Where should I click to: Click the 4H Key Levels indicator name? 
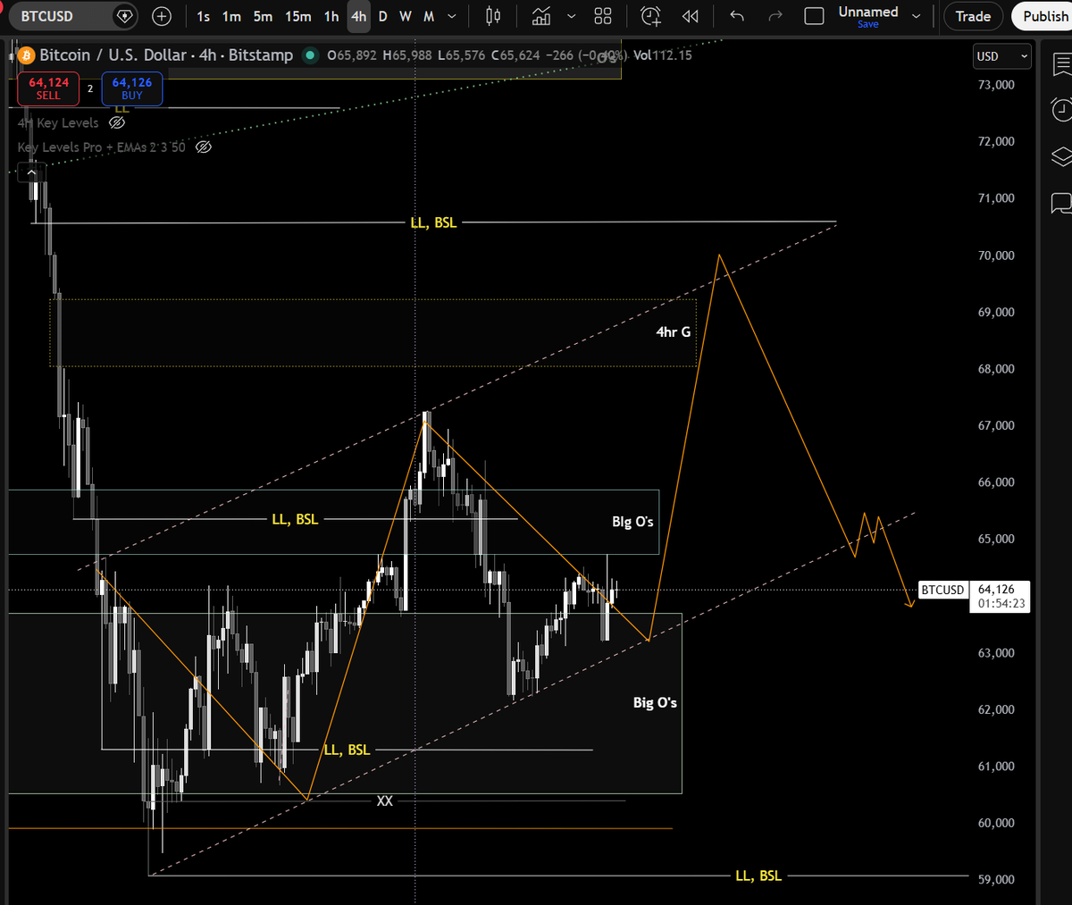pos(59,122)
